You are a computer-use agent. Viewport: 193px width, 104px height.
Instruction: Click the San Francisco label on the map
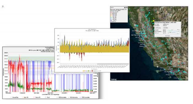click(135, 35)
